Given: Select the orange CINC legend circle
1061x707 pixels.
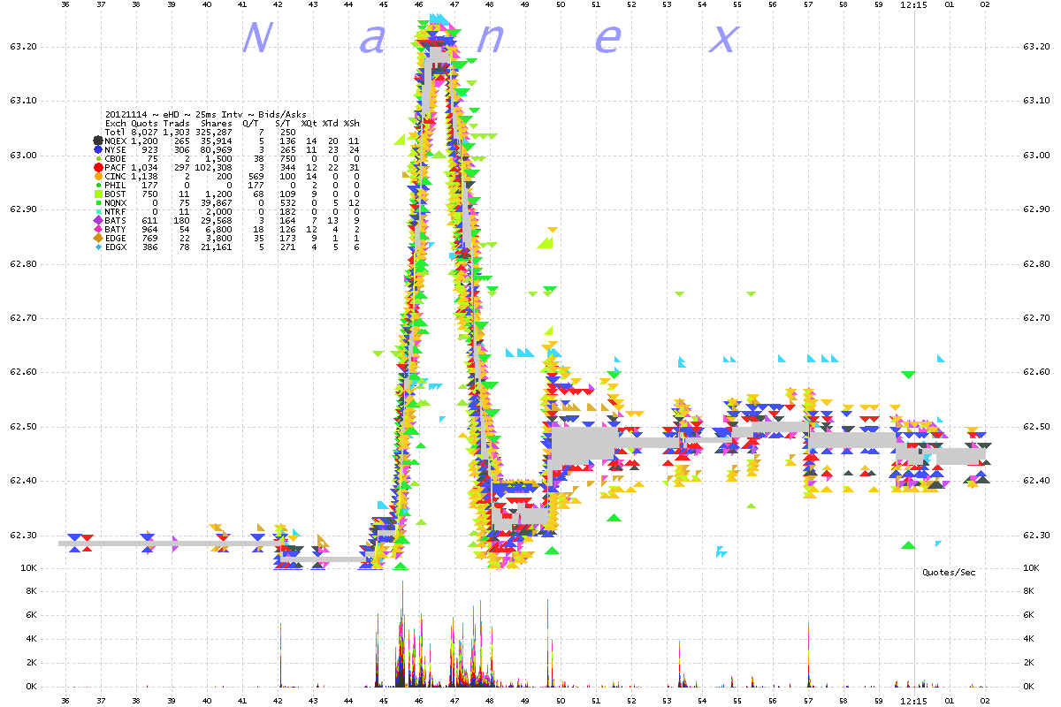Looking at the screenshot, I should [98, 177].
